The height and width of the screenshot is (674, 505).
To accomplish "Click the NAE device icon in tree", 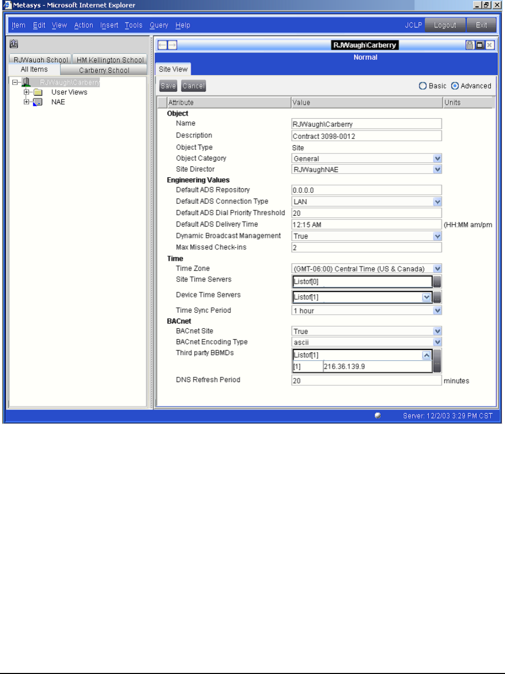I will pyautogui.click(x=38, y=102).
